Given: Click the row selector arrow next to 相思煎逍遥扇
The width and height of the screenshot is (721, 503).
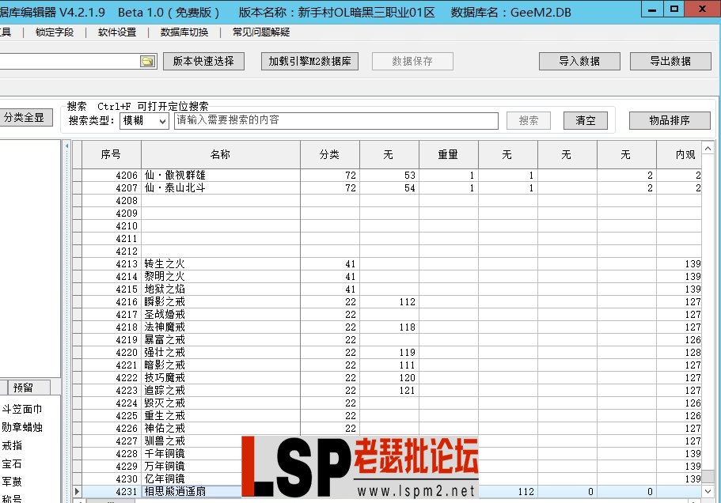Looking at the screenshot, I should pos(77,491).
